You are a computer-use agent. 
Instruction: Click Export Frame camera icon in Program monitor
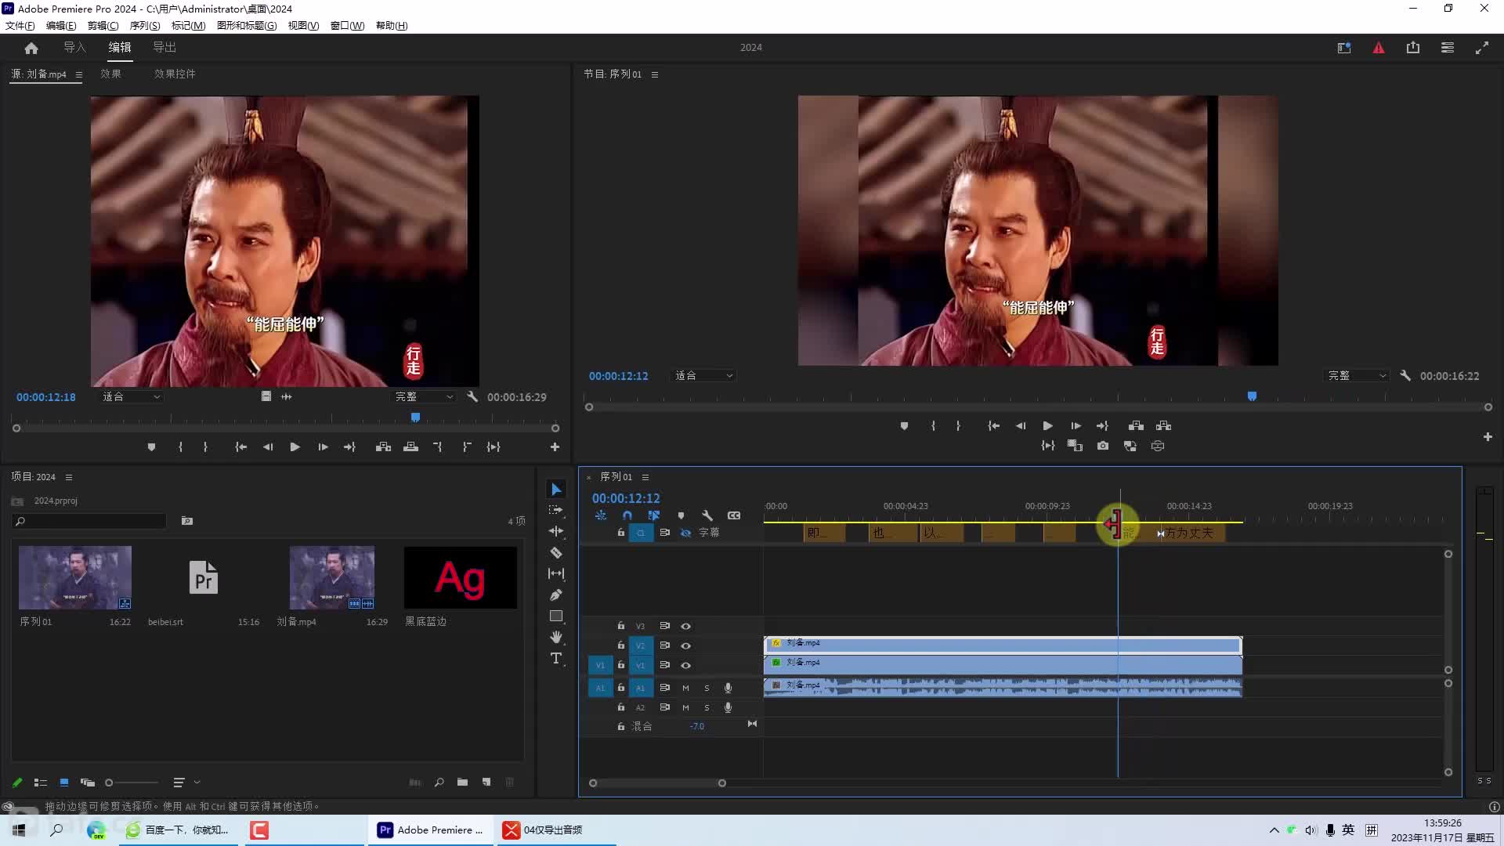[x=1103, y=446]
